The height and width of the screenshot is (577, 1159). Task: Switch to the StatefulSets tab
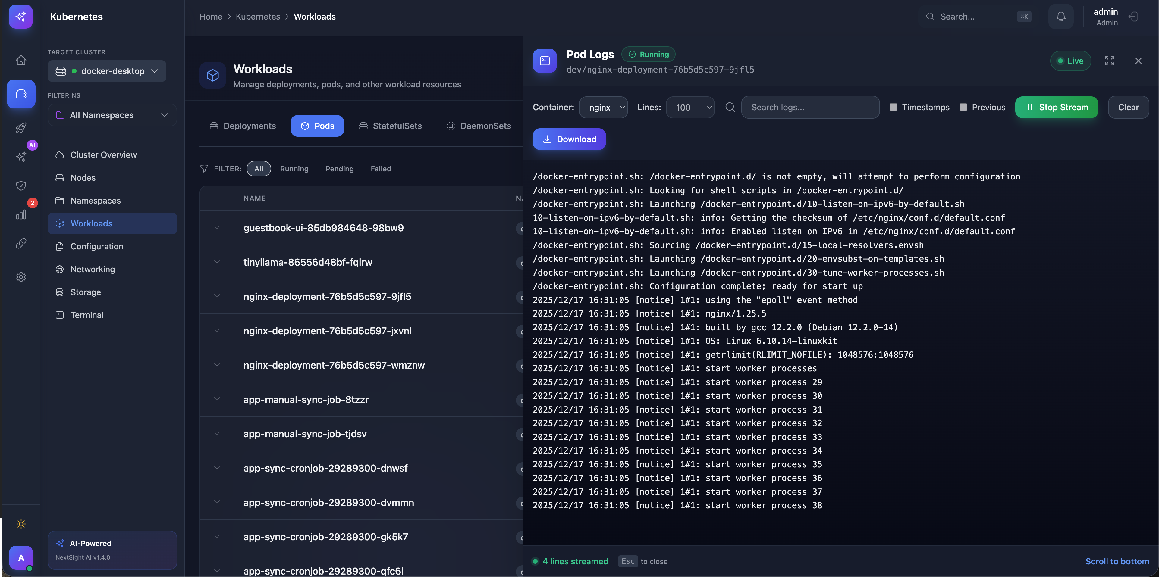391,126
